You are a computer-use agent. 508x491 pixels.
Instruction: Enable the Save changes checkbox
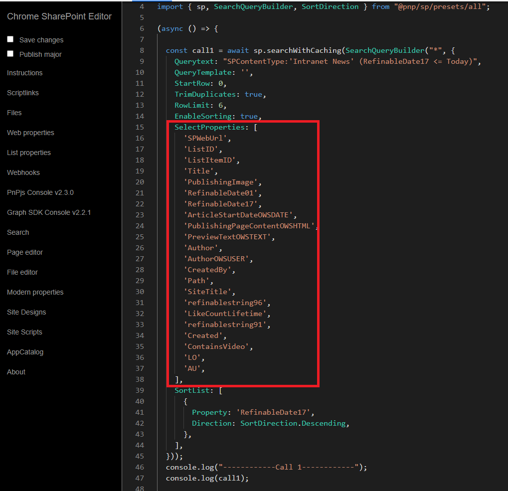click(x=10, y=39)
